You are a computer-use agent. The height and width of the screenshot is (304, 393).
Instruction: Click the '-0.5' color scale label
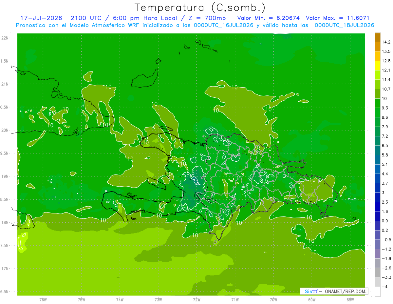click(x=387, y=239)
